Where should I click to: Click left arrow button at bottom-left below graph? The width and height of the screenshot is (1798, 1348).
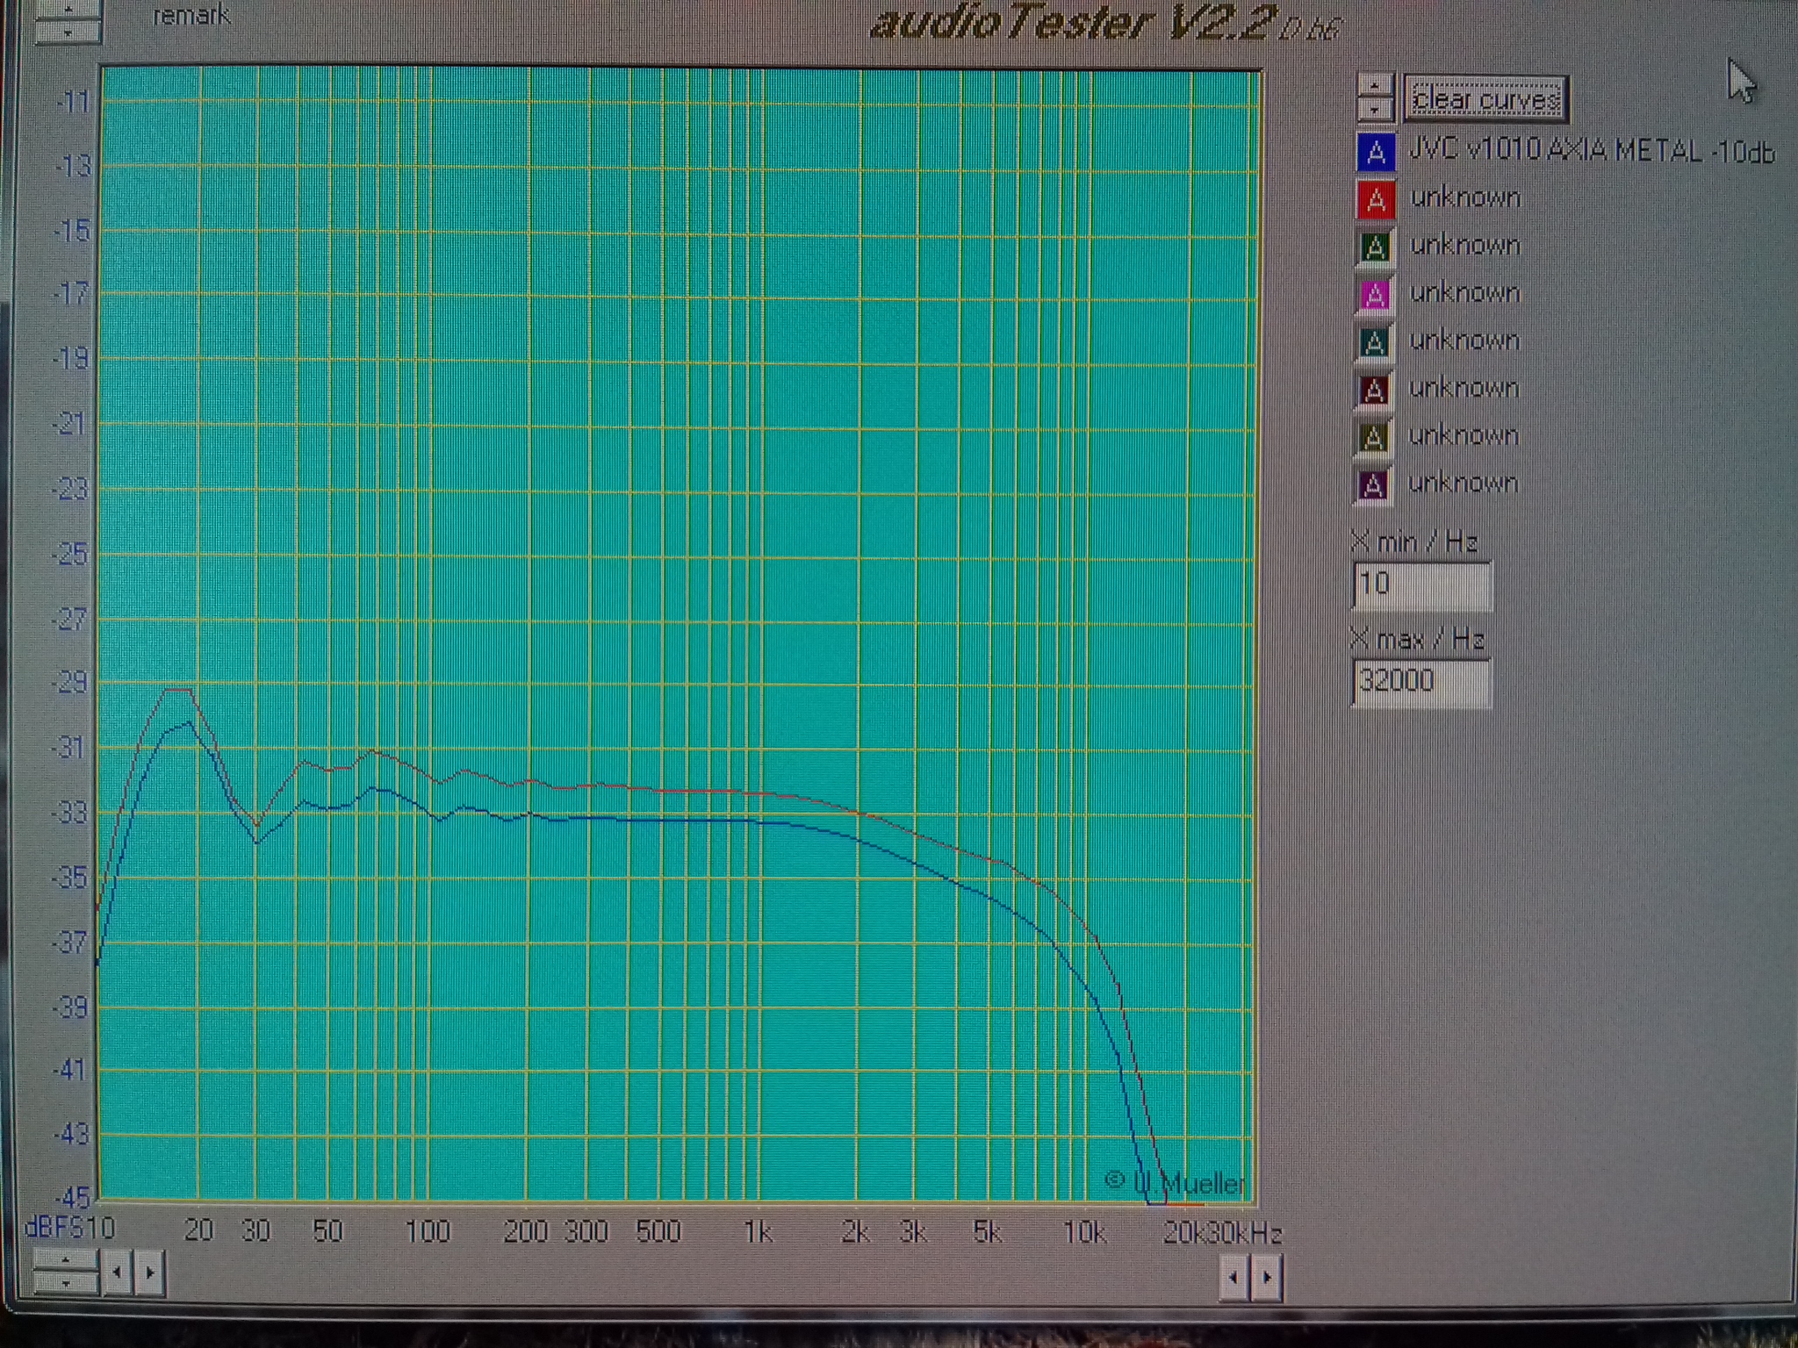(118, 1271)
